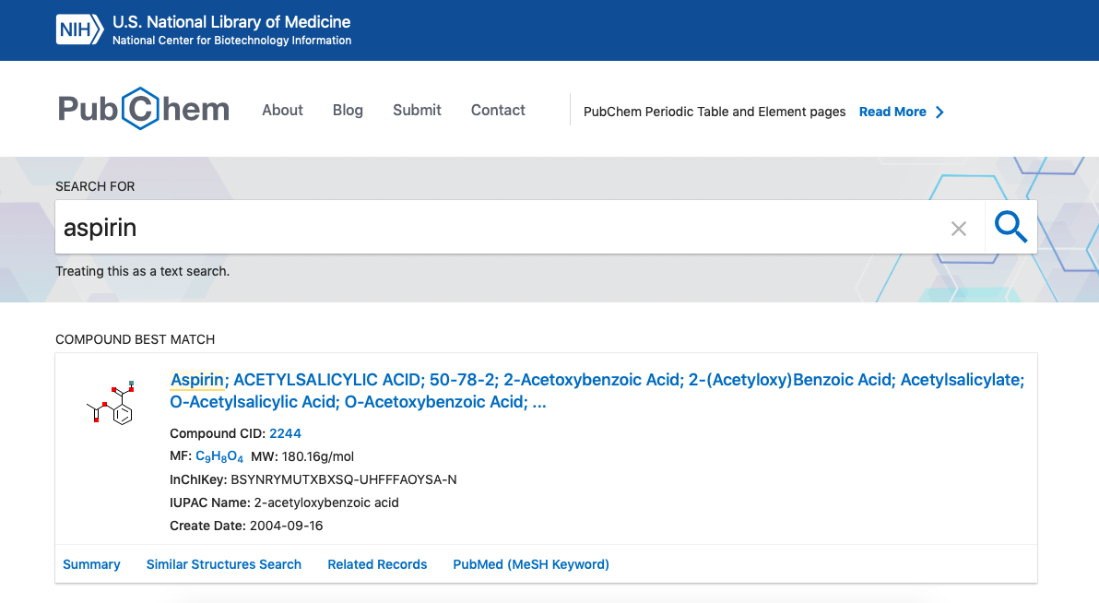The height and width of the screenshot is (603, 1099).
Task: Open the aspirin structure thumbnail
Action: coord(111,403)
